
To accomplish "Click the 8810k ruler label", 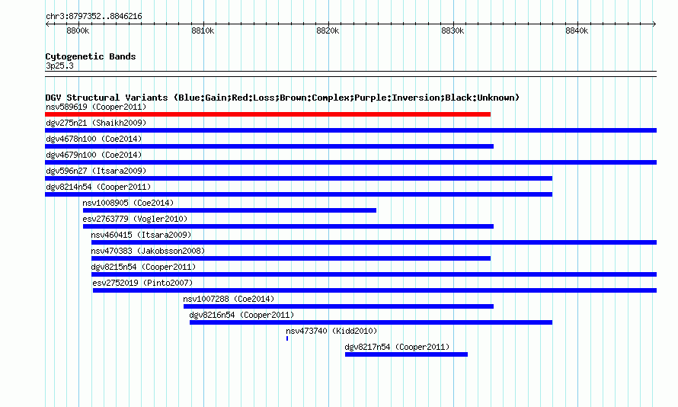I will 203,30.
